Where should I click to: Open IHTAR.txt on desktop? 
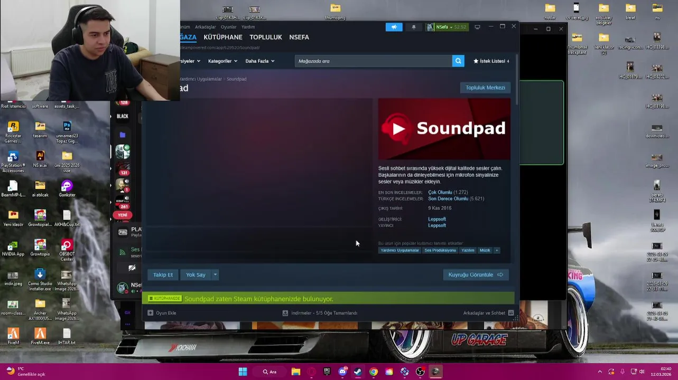[67, 336]
